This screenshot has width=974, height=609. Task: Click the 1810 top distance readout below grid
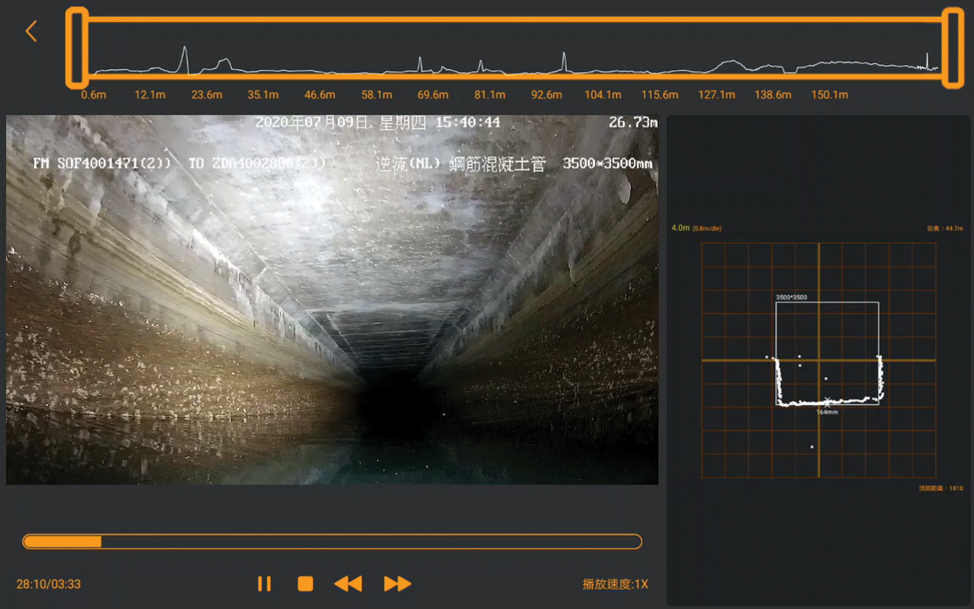pos(943,488)
